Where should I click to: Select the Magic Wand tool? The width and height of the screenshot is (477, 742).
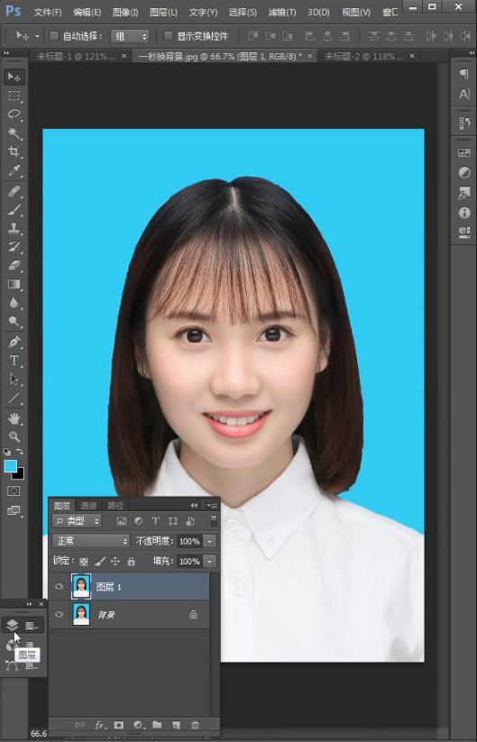(14, 133)
